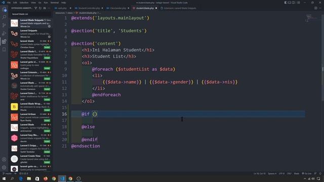Open the Edit menu
This screenshot has width=324, height=182.
15,3
